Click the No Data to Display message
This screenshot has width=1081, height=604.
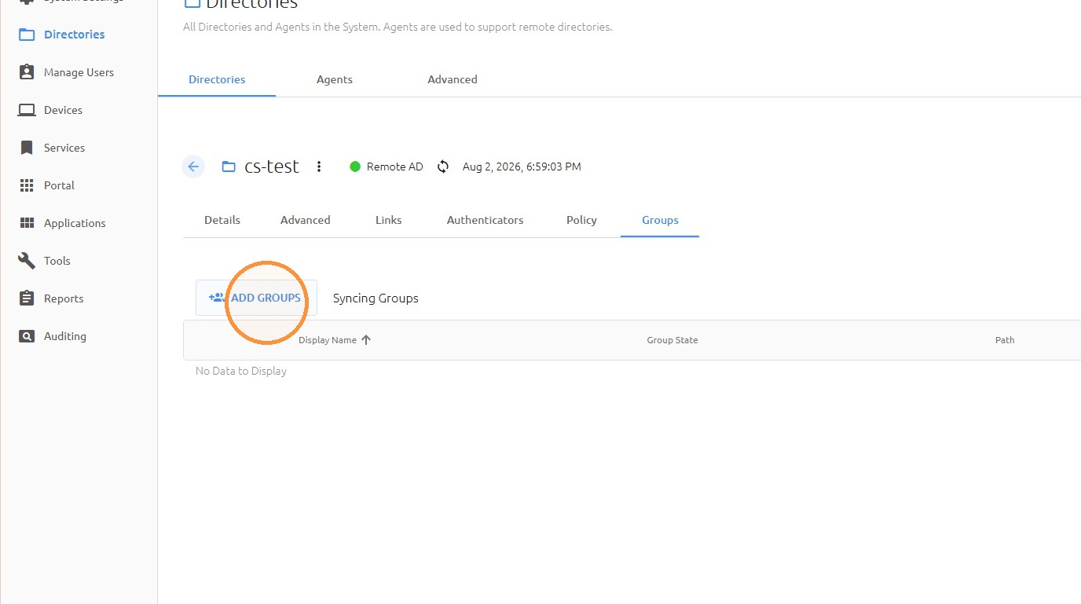(241, 371)
